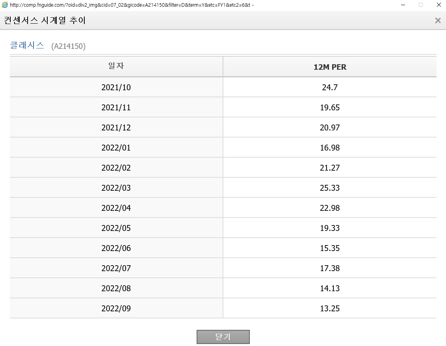Select the 2022/07 date cell
Viewport: 446px width, 346px height.
click(116, 268)
